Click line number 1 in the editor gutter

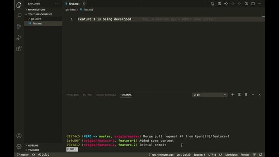click(x=71, y=19)
